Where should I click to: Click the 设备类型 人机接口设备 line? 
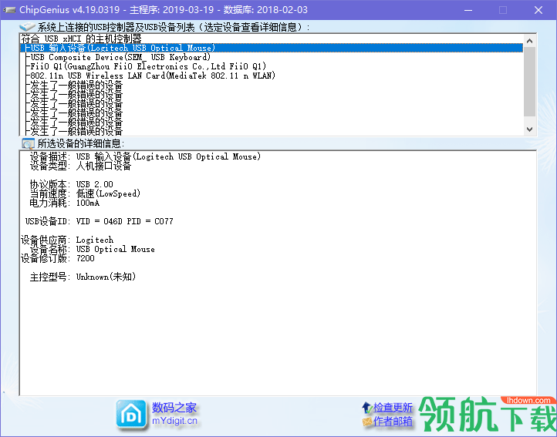click(x=80, y=166)
